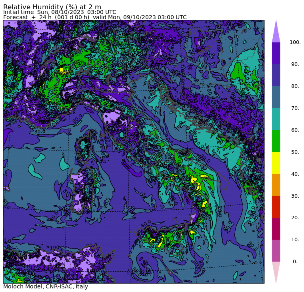Click the 30-40 orange colorbar segment
Image resolution: width=304 pixels, height=292 pixels.
276,185
